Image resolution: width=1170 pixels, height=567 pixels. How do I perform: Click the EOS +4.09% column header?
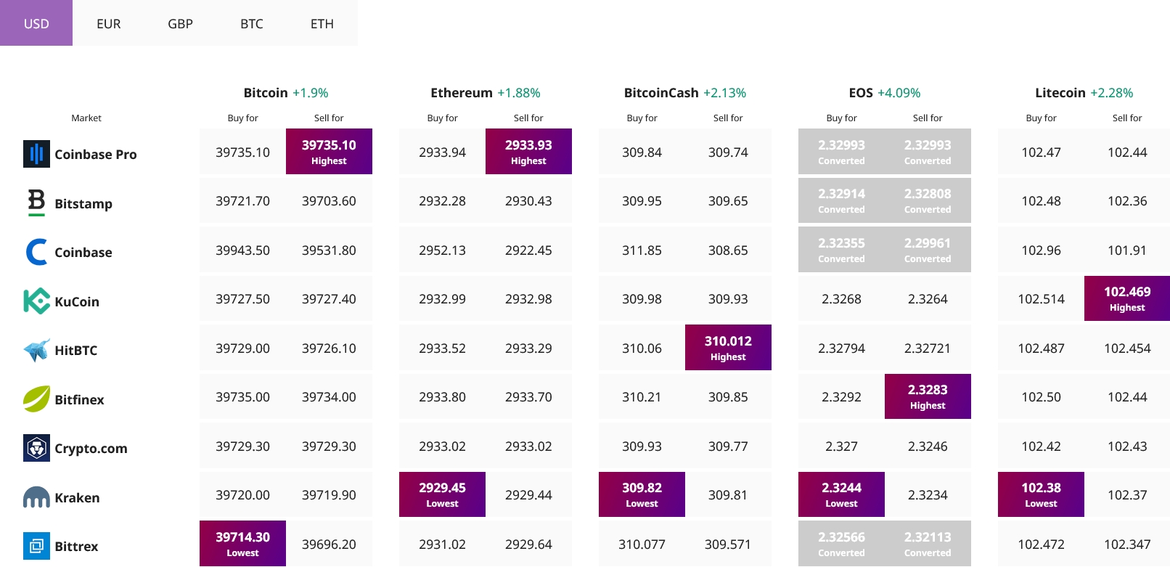[885, 92]
